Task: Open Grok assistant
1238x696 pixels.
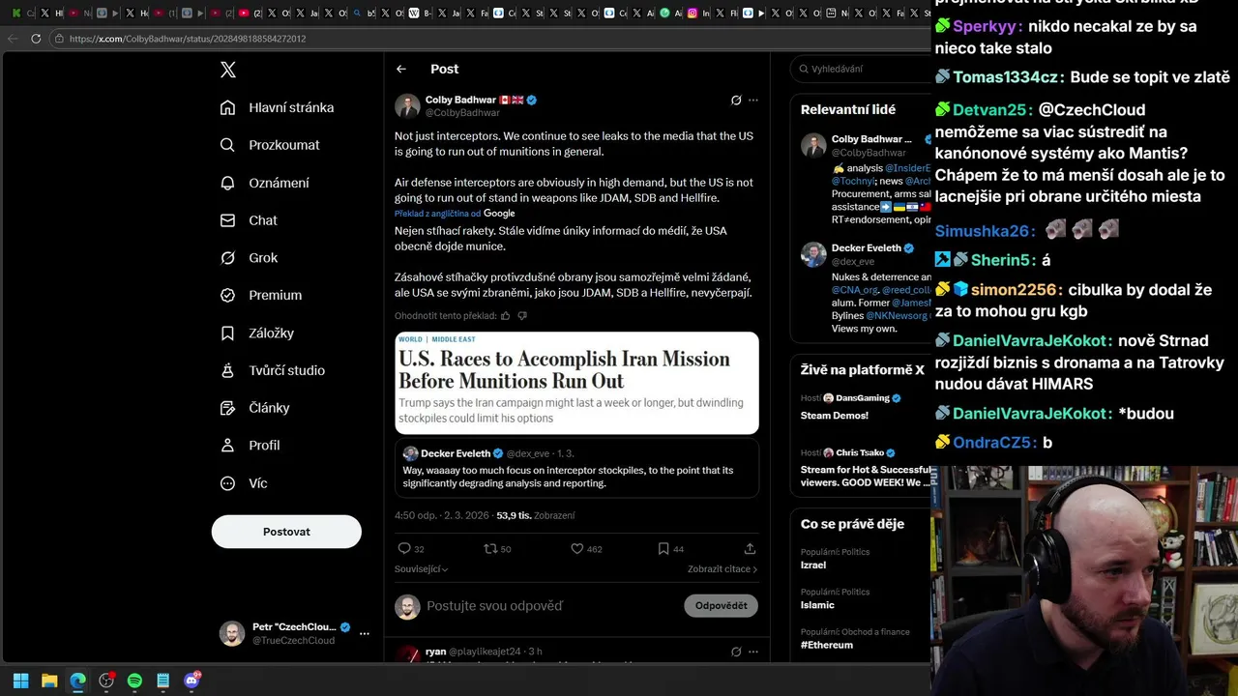Action: click(249, 258)
